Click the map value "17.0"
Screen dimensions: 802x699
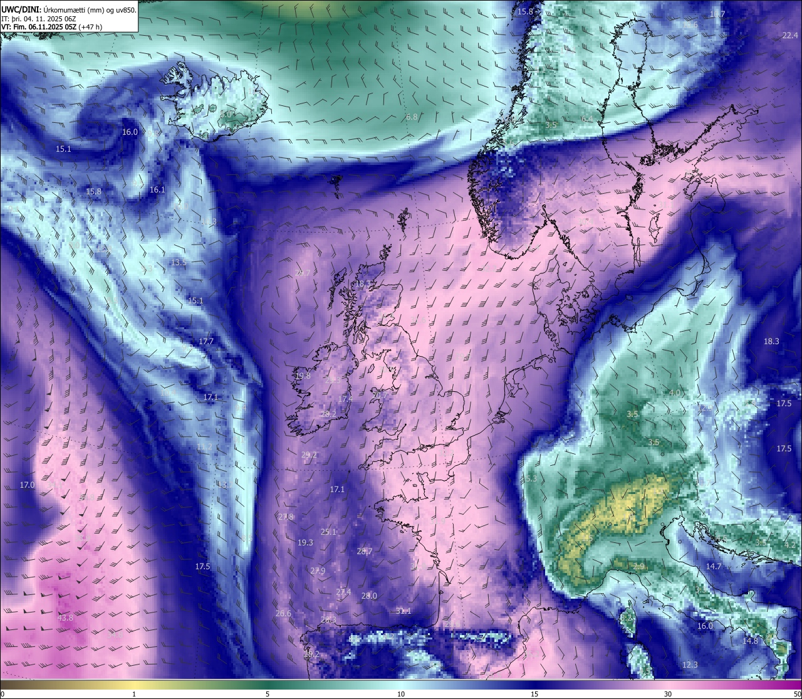[x=27, y=485]
